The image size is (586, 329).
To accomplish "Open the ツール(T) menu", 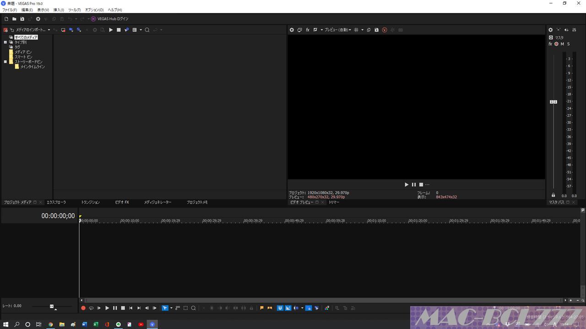I will 74,10.
